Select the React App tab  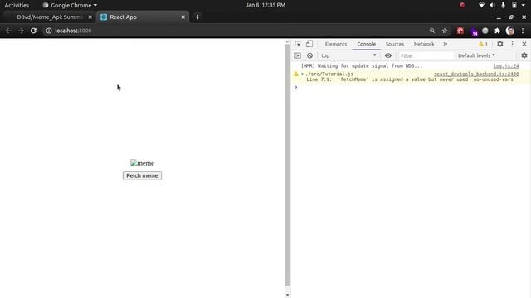point(142,17)
